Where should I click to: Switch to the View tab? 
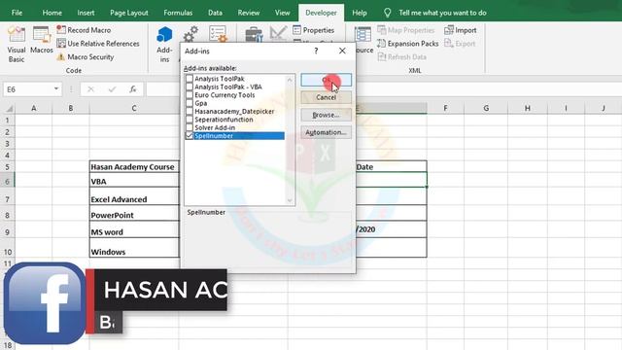click(x=282, y=13)
